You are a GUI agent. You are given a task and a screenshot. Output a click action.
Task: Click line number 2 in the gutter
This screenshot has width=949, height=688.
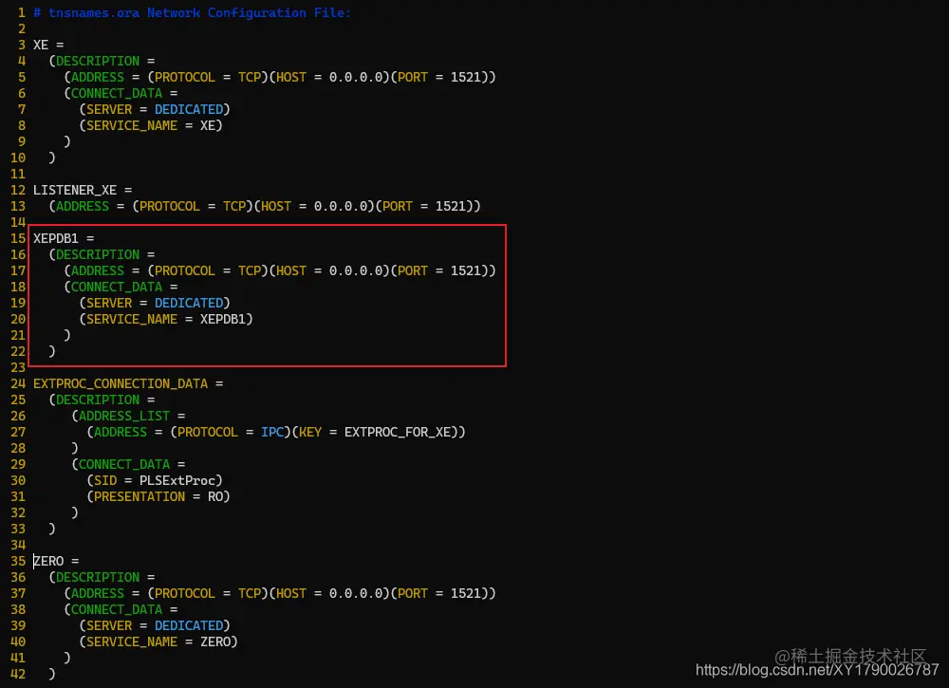(22, 29)
